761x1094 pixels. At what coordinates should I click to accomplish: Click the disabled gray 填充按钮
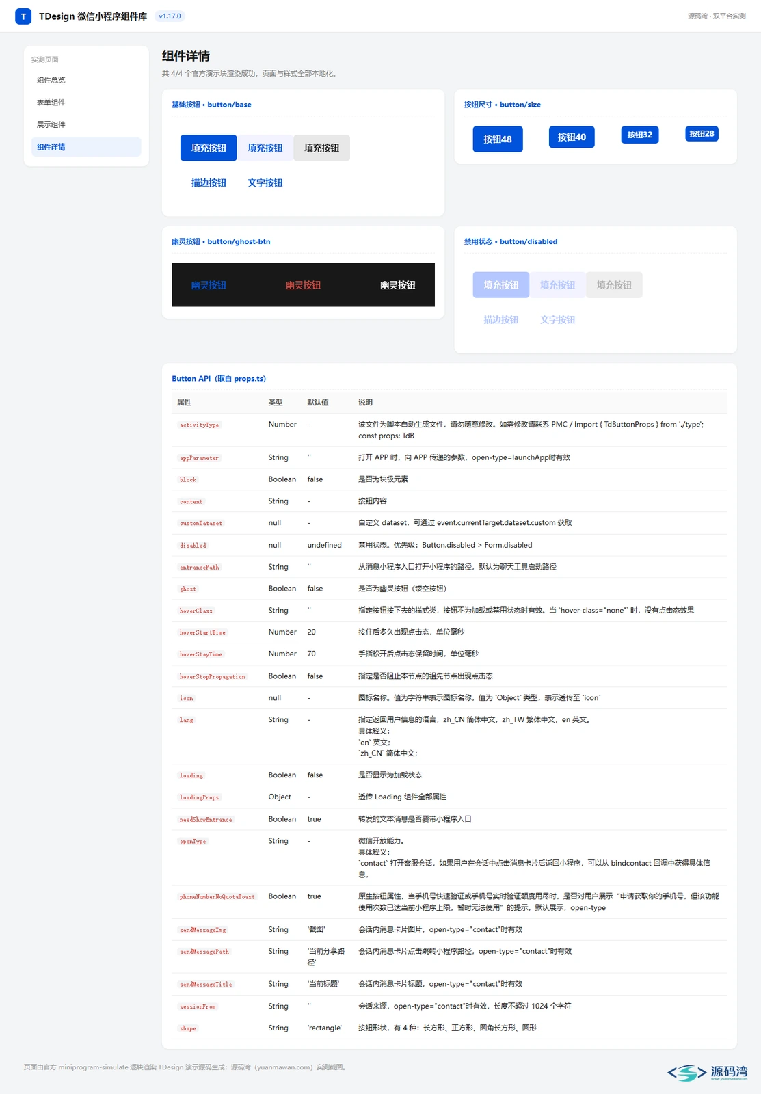click(614, 285)
